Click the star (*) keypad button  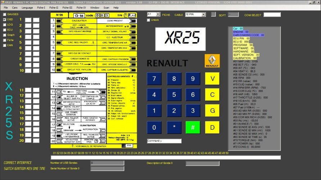[174, 127]
